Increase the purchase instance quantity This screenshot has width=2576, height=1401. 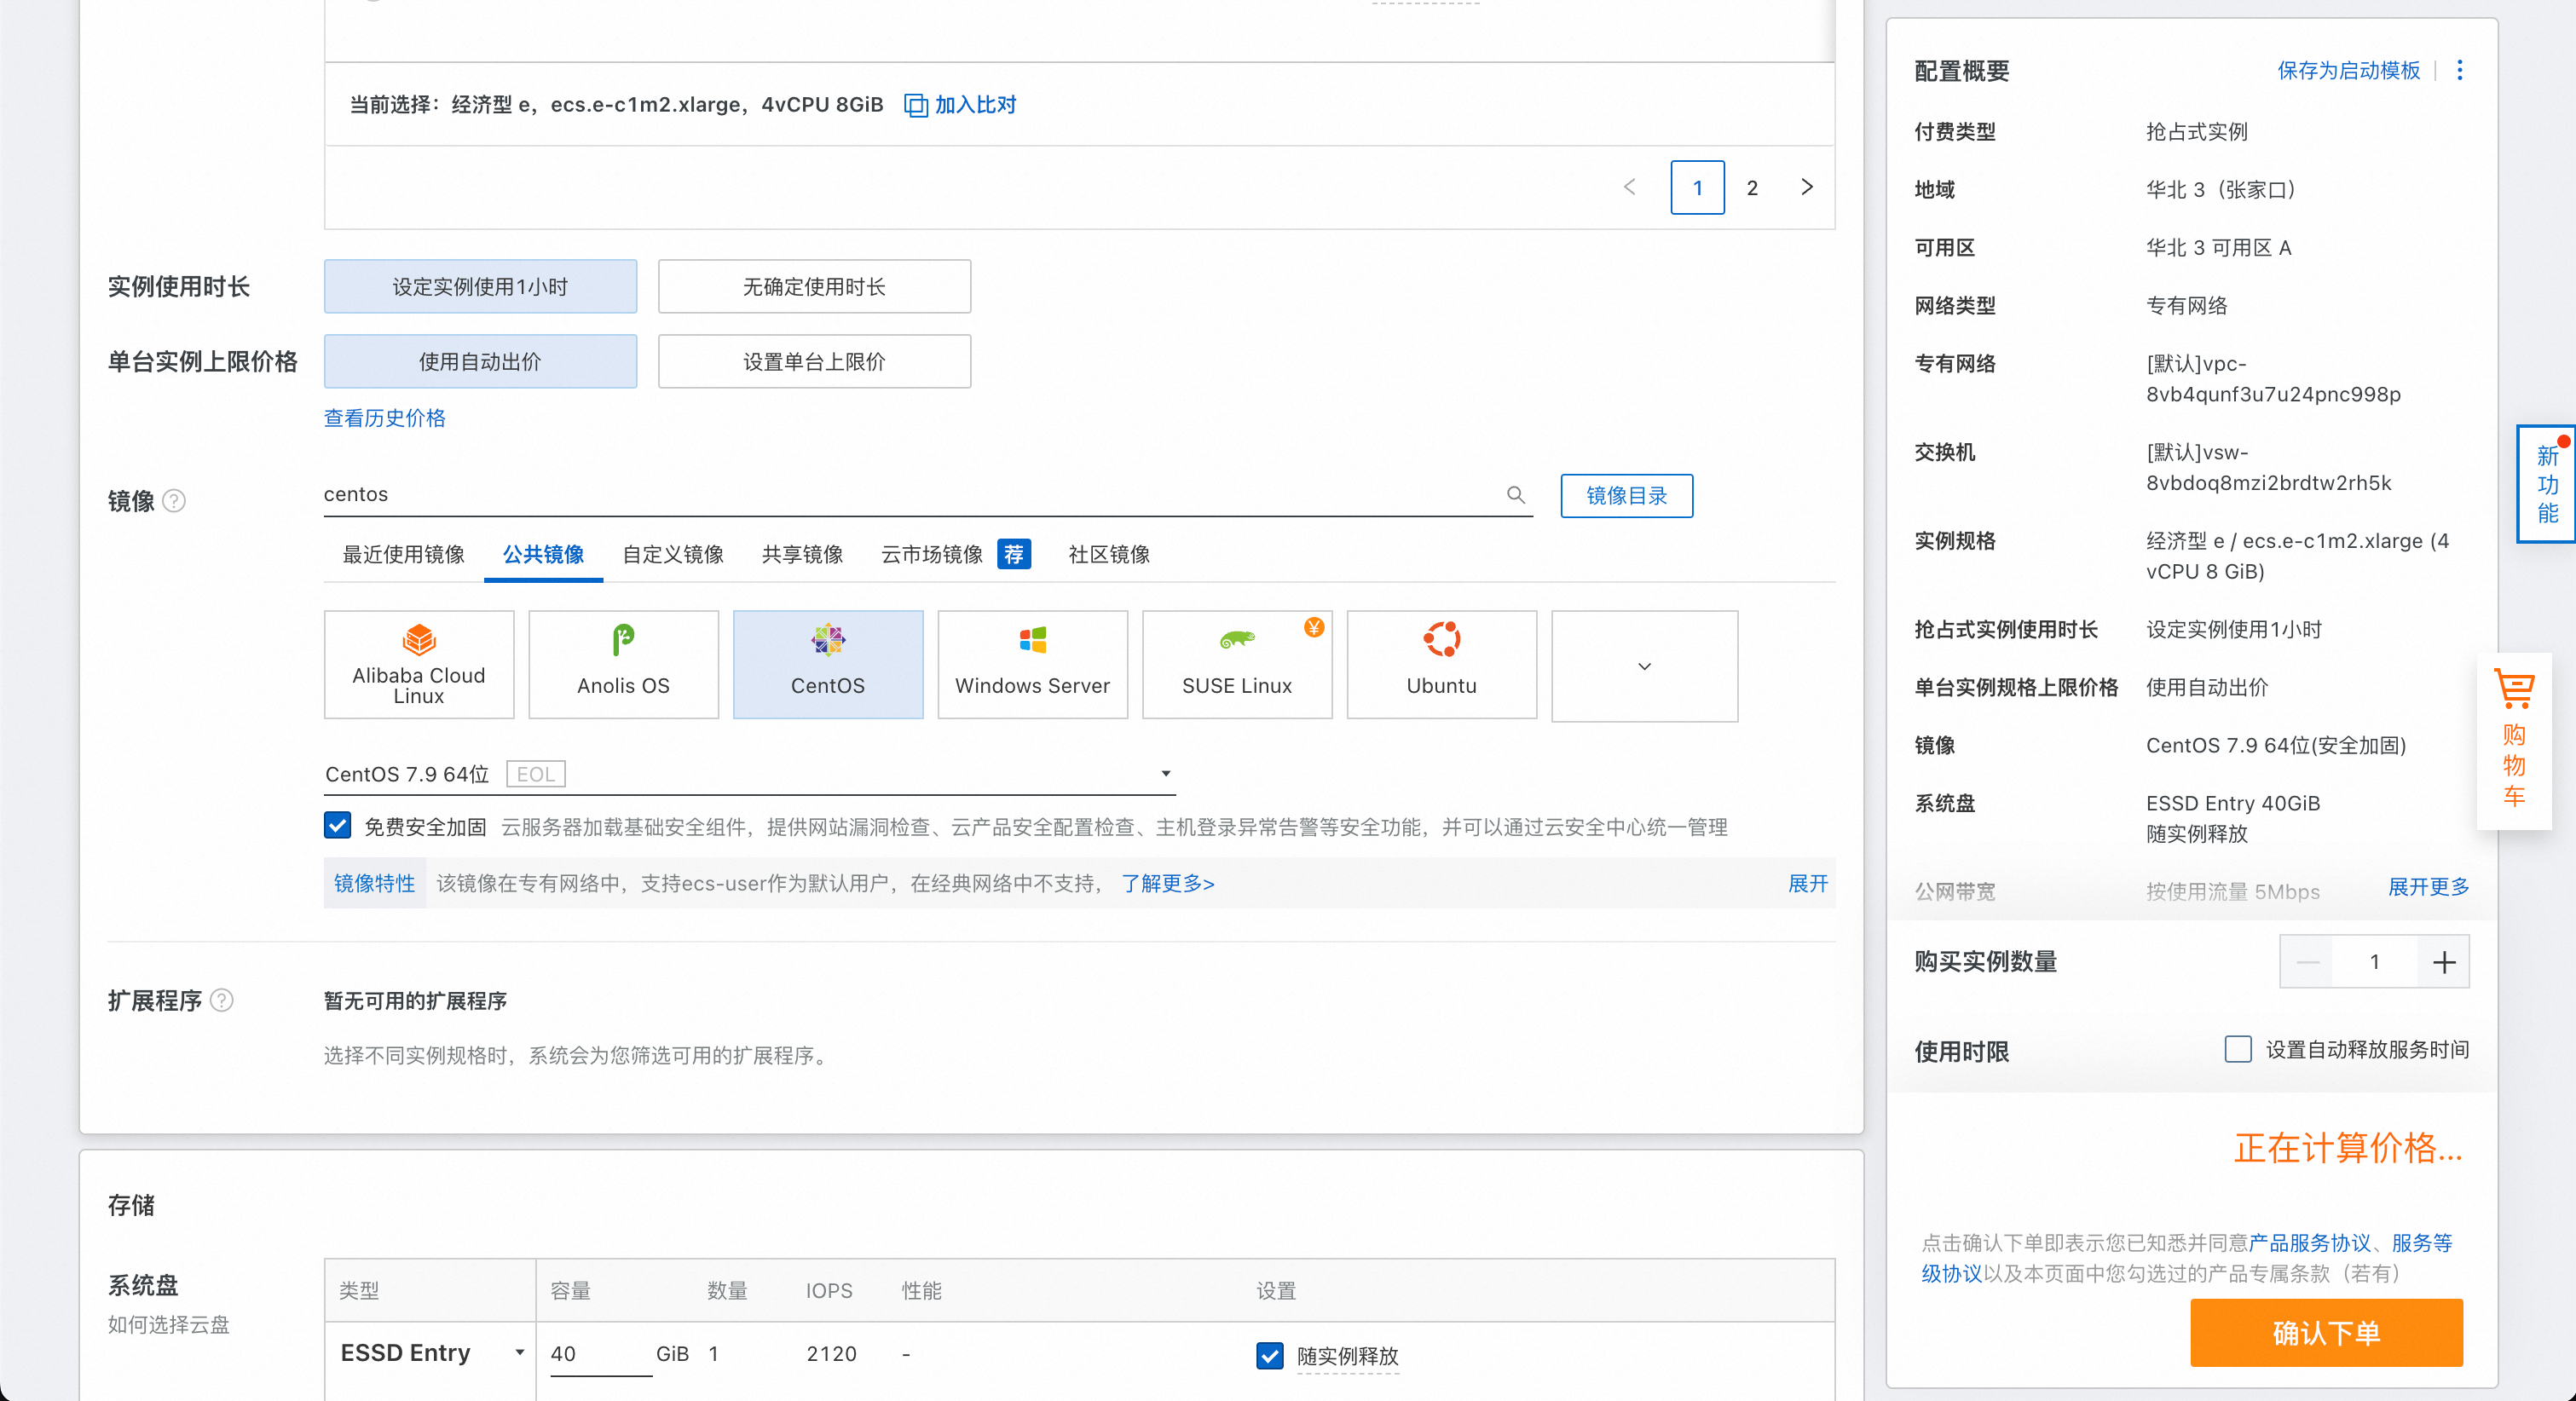coord(2444,962)
